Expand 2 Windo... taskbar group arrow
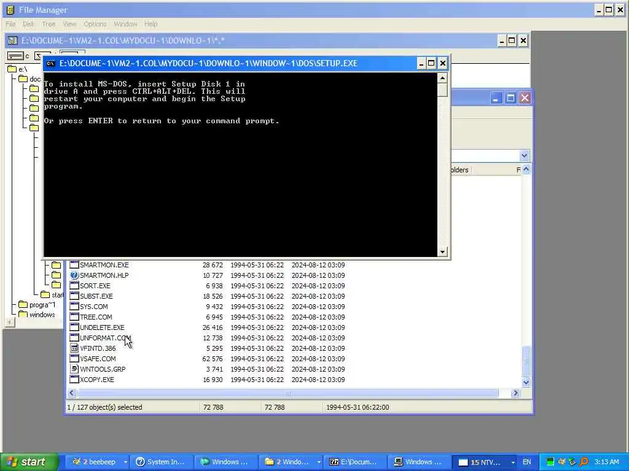The height and width of the screenshot is (471, 629). point(319,462)
